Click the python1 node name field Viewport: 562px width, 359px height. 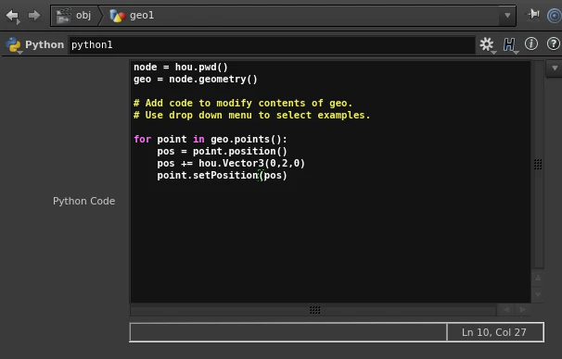(272, 45)
